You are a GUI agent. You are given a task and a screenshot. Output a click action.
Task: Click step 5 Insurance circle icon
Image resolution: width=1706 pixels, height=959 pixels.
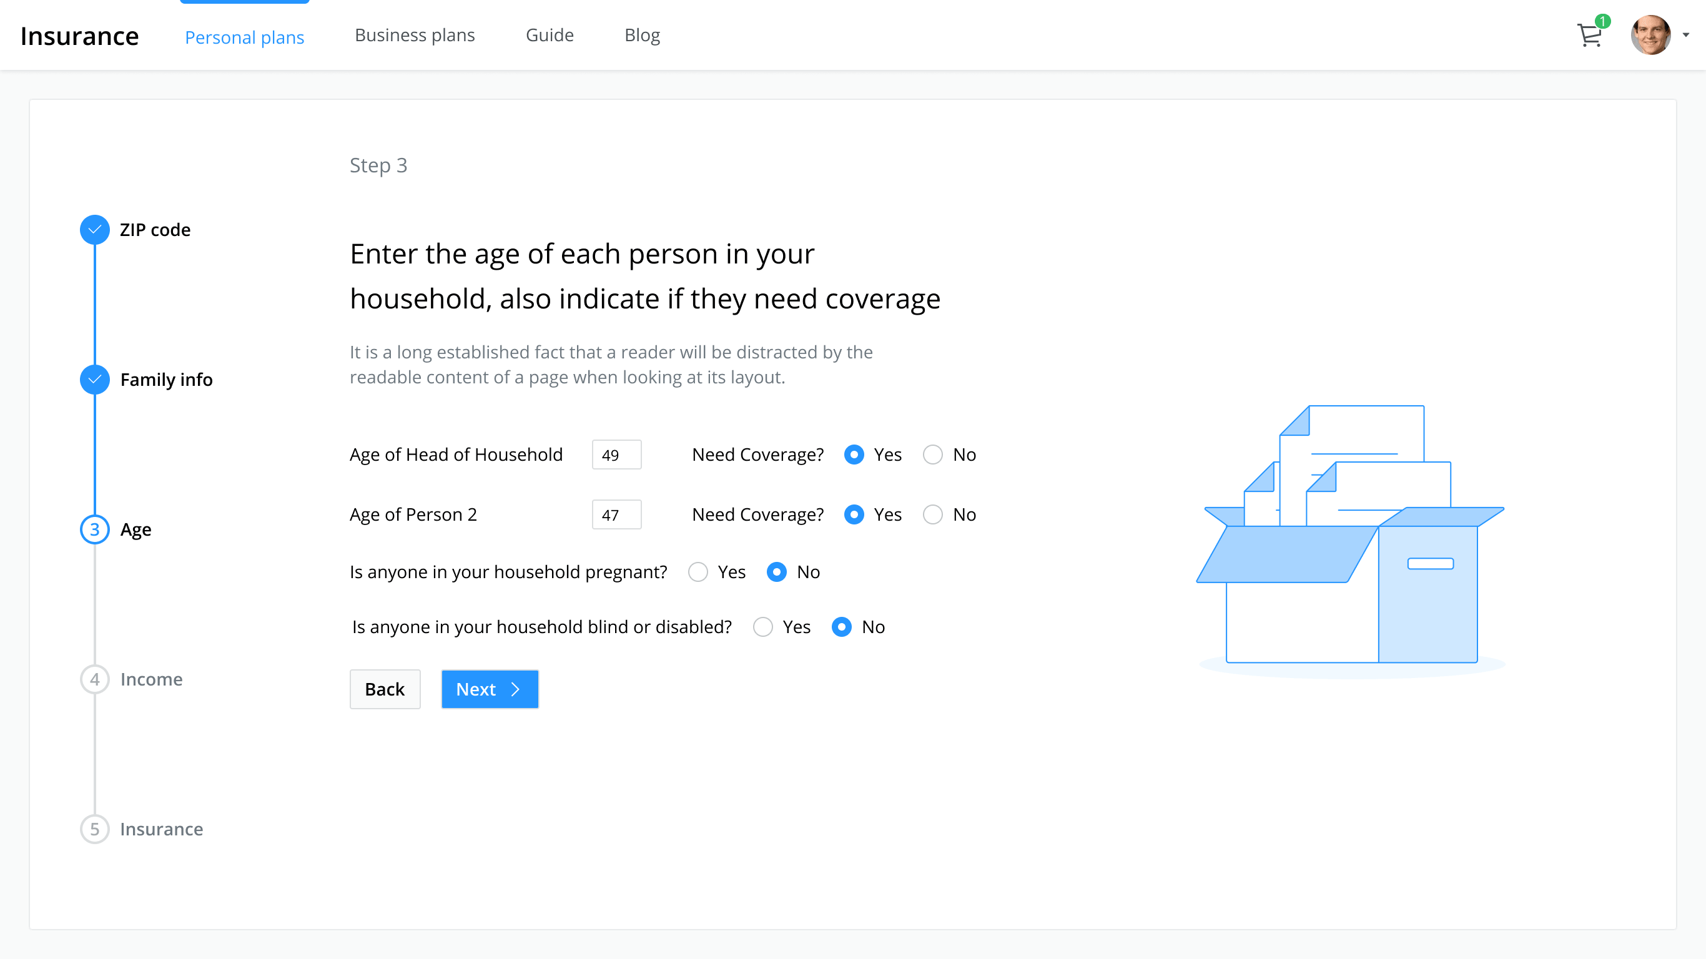click(x=95, y=829)
